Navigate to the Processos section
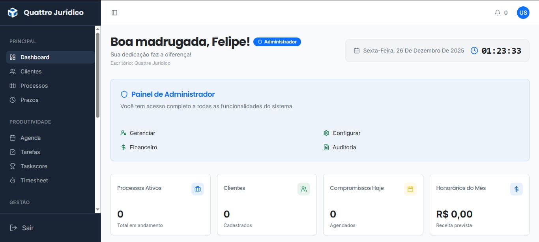This screenshot has width=539, height=242. [x=33, y=85]
